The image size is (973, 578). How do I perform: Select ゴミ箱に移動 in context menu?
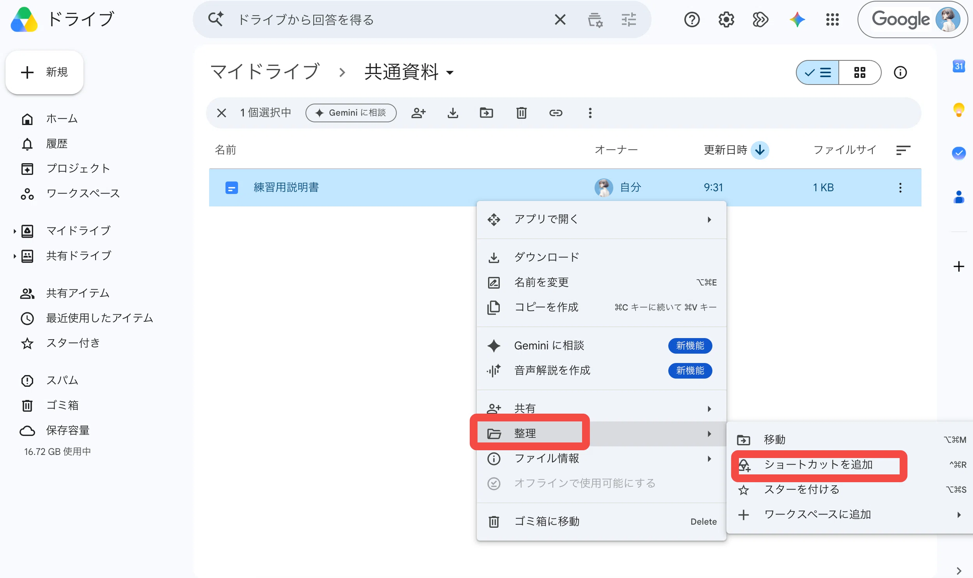coord(601,522)
